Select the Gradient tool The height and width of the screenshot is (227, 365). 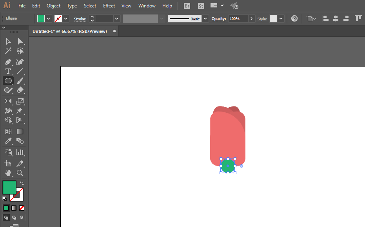click(20, 132)
